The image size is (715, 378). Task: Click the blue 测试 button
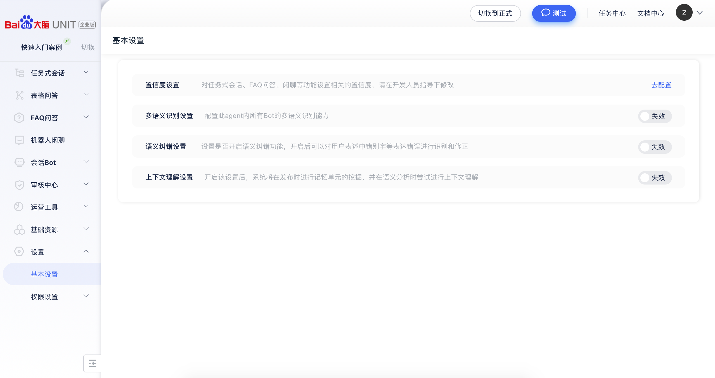point(553,13)
